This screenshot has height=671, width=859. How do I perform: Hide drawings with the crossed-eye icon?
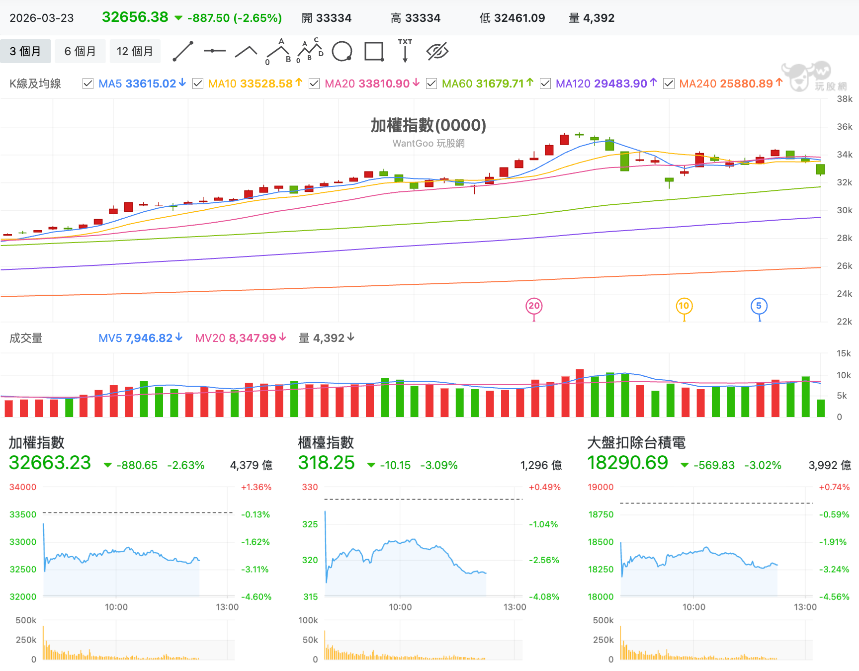point(437,51)
